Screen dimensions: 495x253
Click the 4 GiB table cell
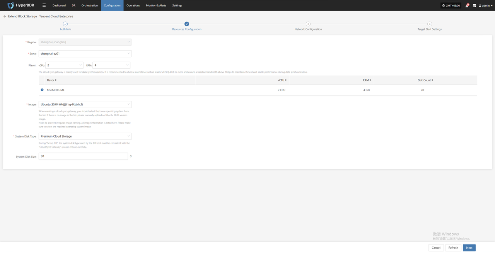click(367, 90)
